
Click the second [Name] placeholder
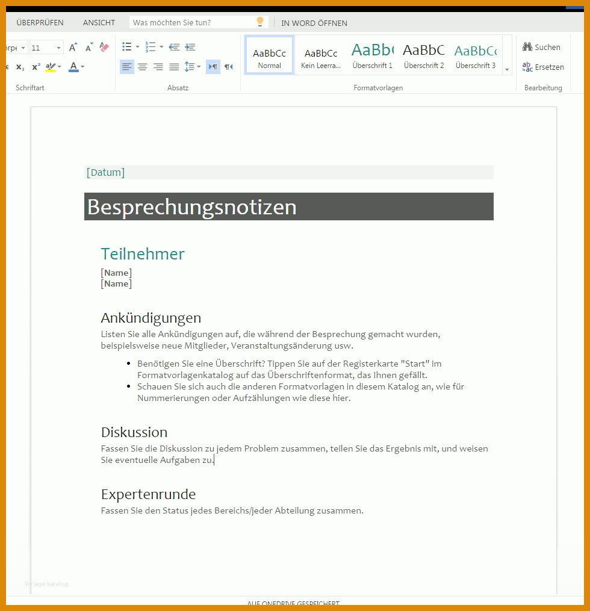[116, 284]
